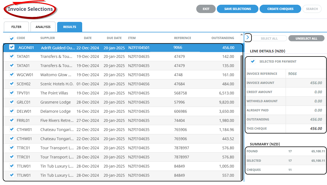
Task: Toggle checkbox for SCEH02 Scenic Hotels row
Action: pyautogui.click(x=12, y=84)
